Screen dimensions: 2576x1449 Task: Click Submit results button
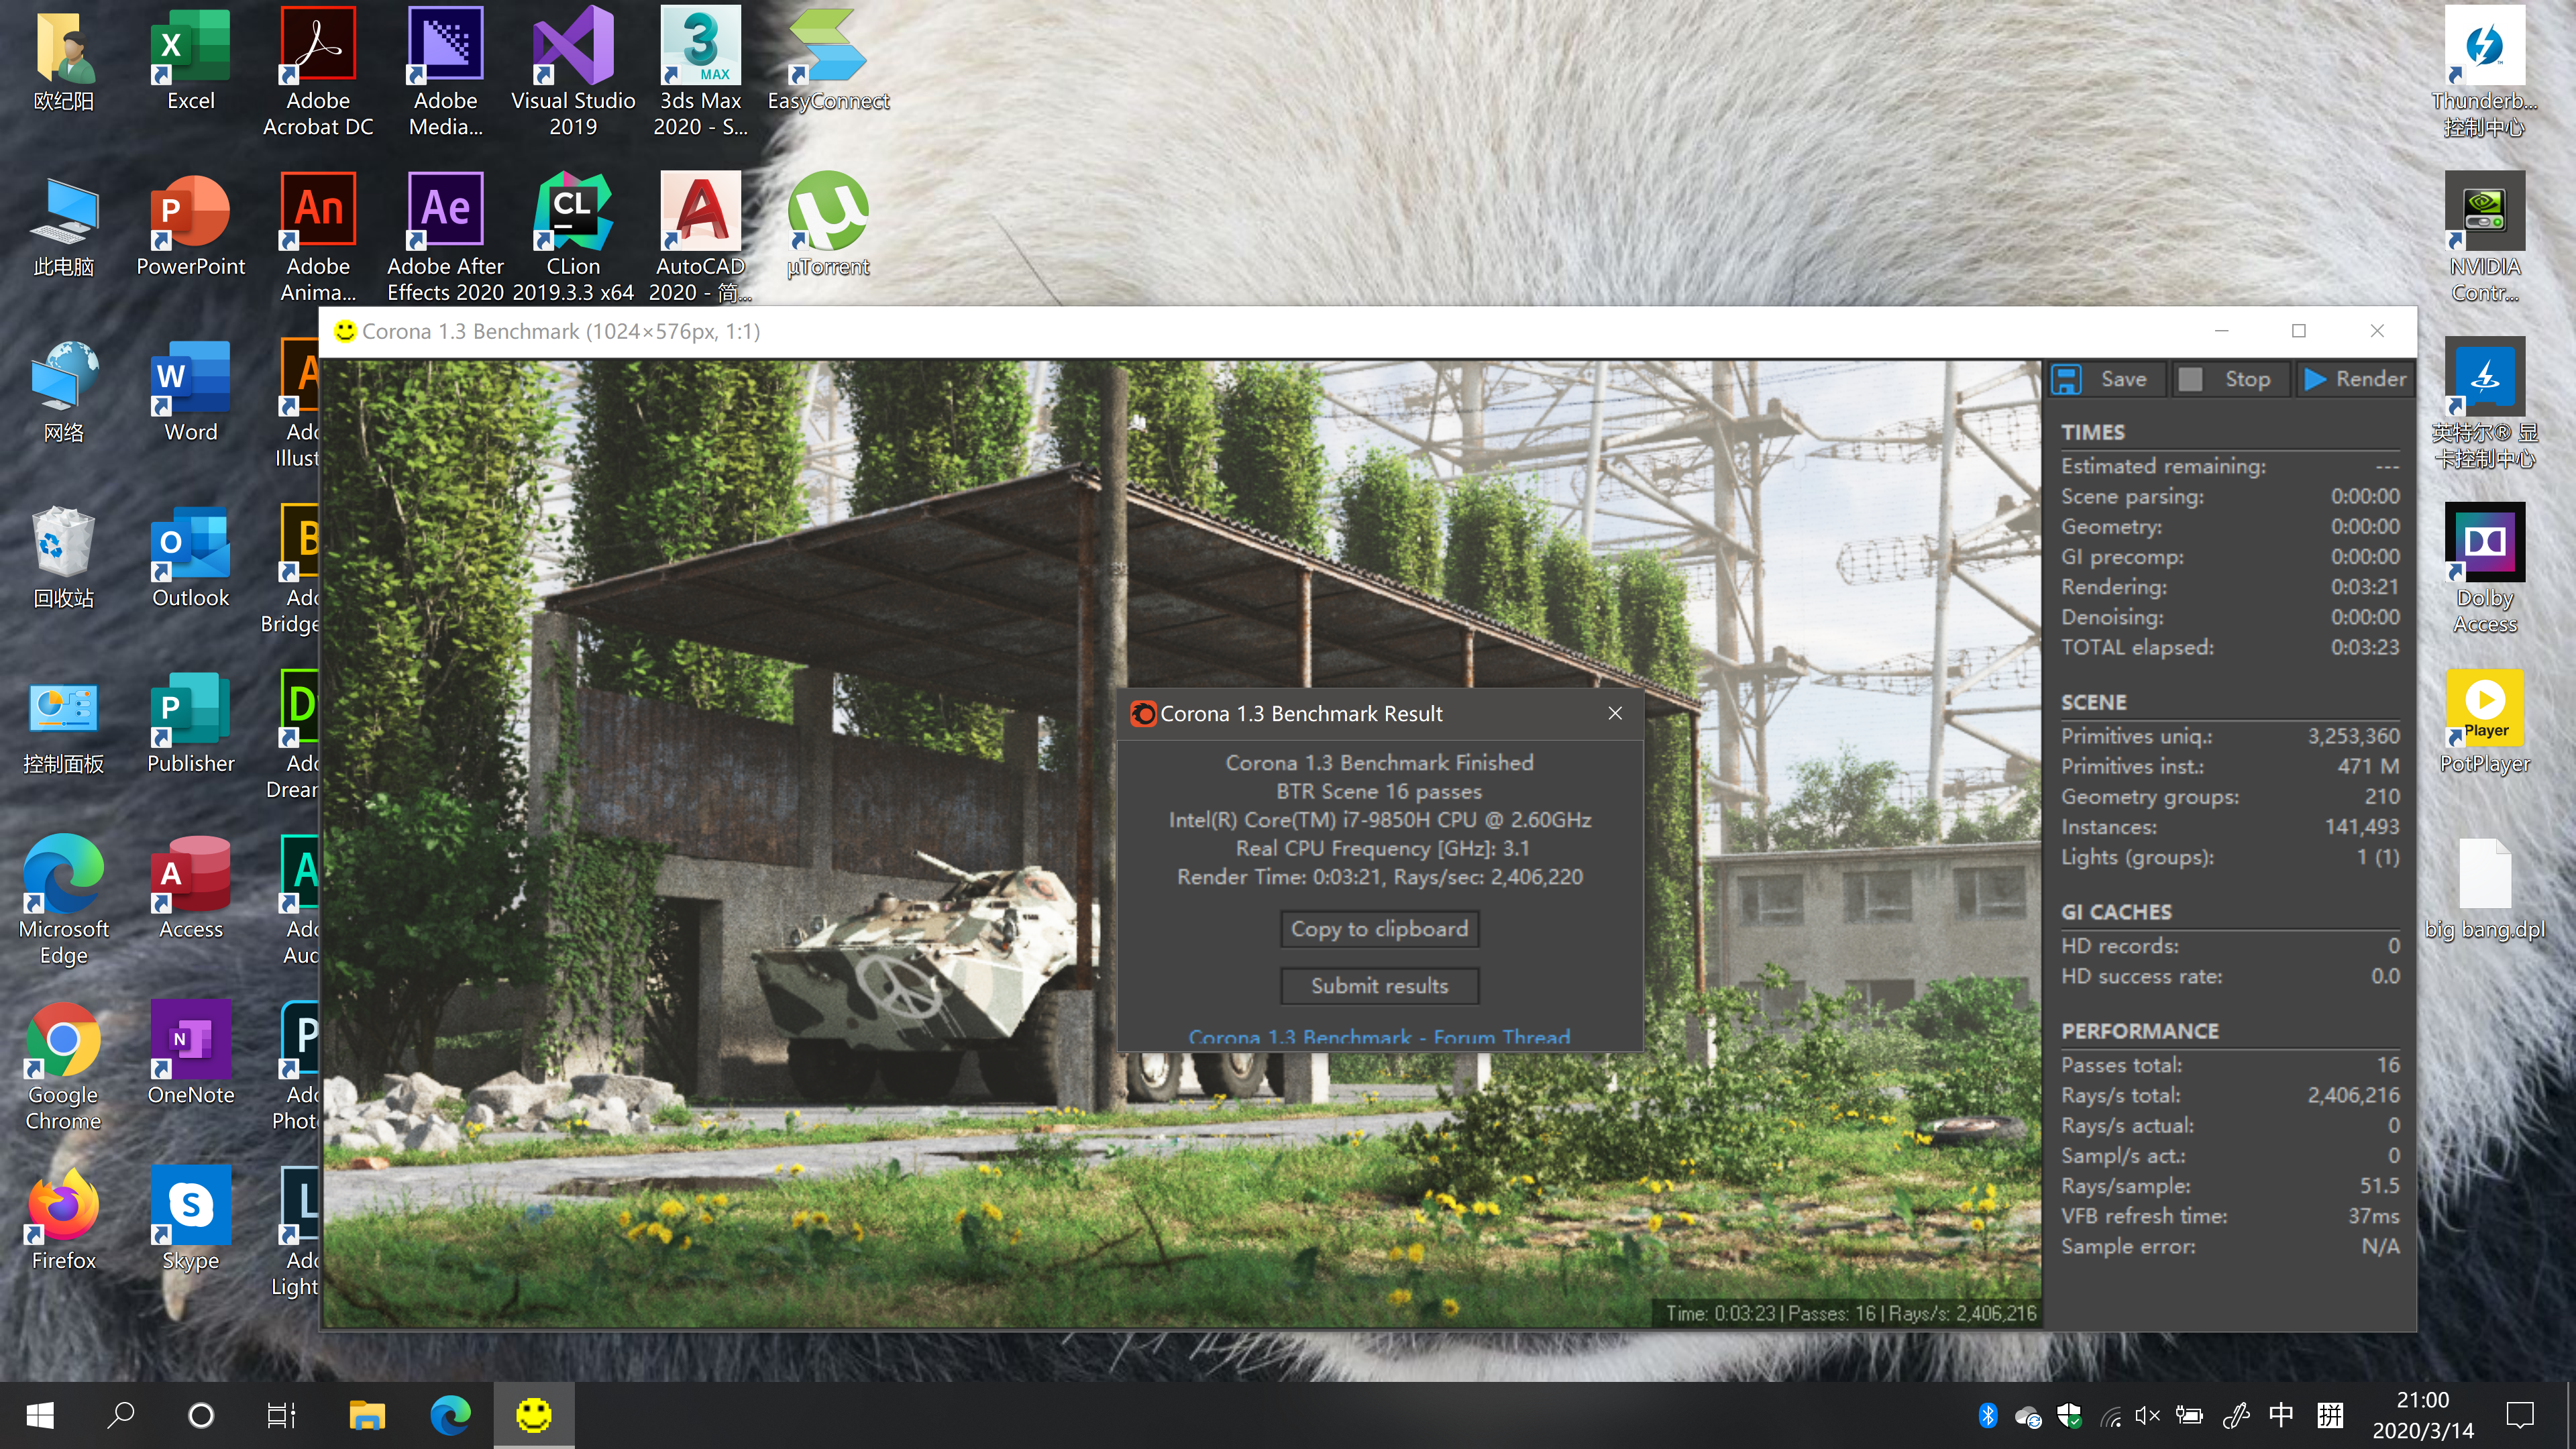click(1379, 986)
